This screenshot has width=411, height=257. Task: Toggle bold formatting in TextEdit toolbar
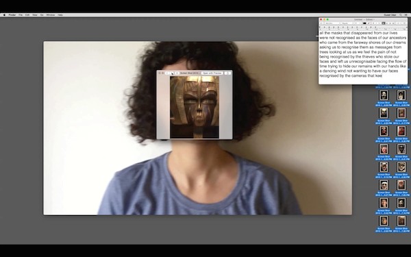coord(373,23)
